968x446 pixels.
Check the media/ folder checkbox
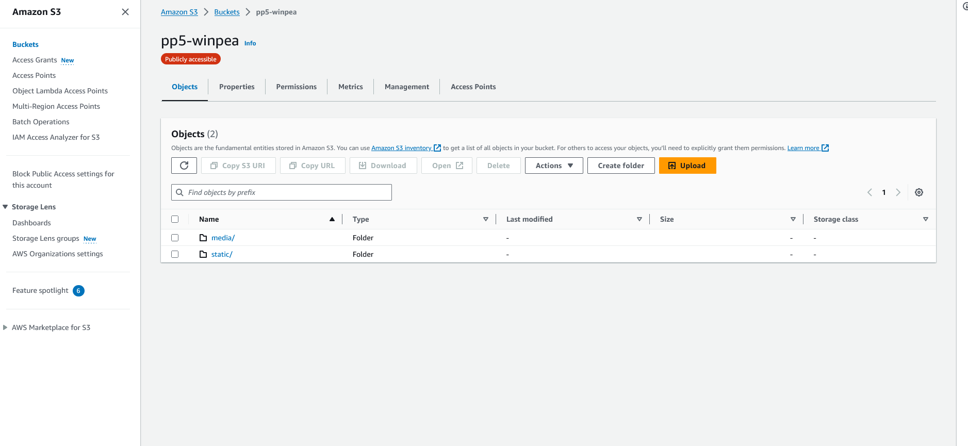click(x=175, y=238)
